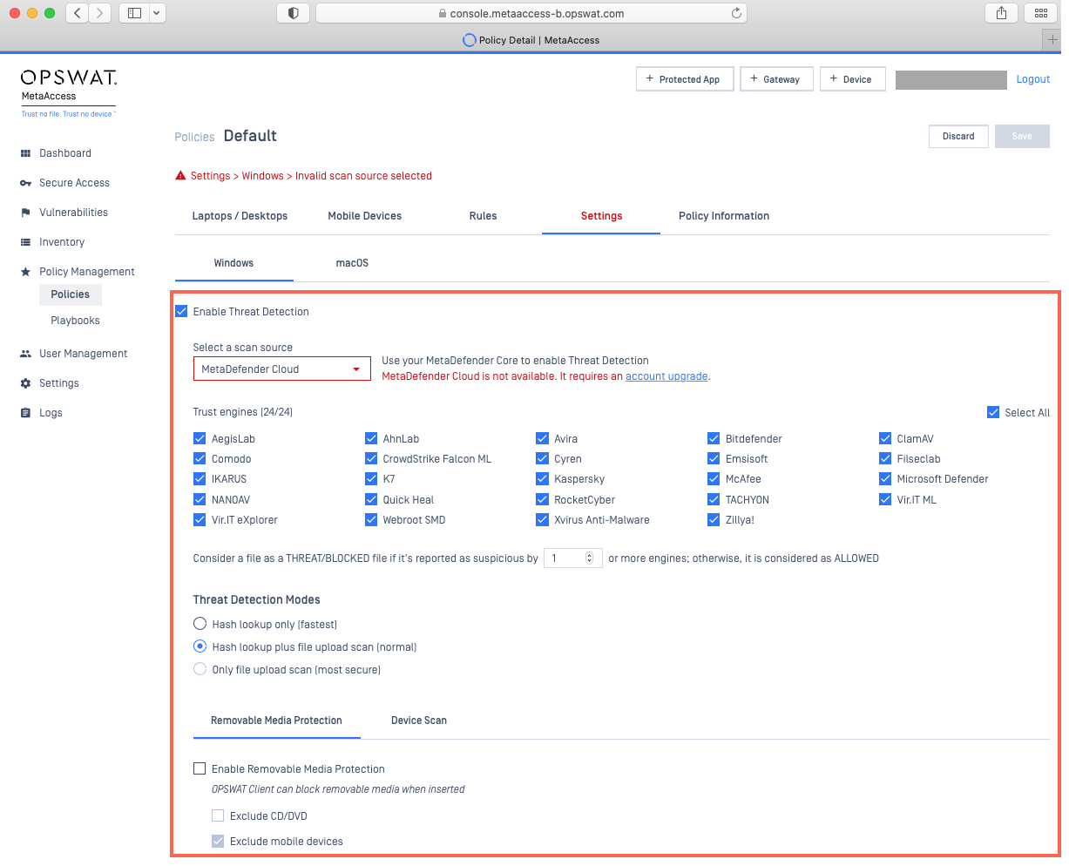This screenshot has height=866, width=1069.
Task: Select the Removable Media Protection tab
Action: 276,721
